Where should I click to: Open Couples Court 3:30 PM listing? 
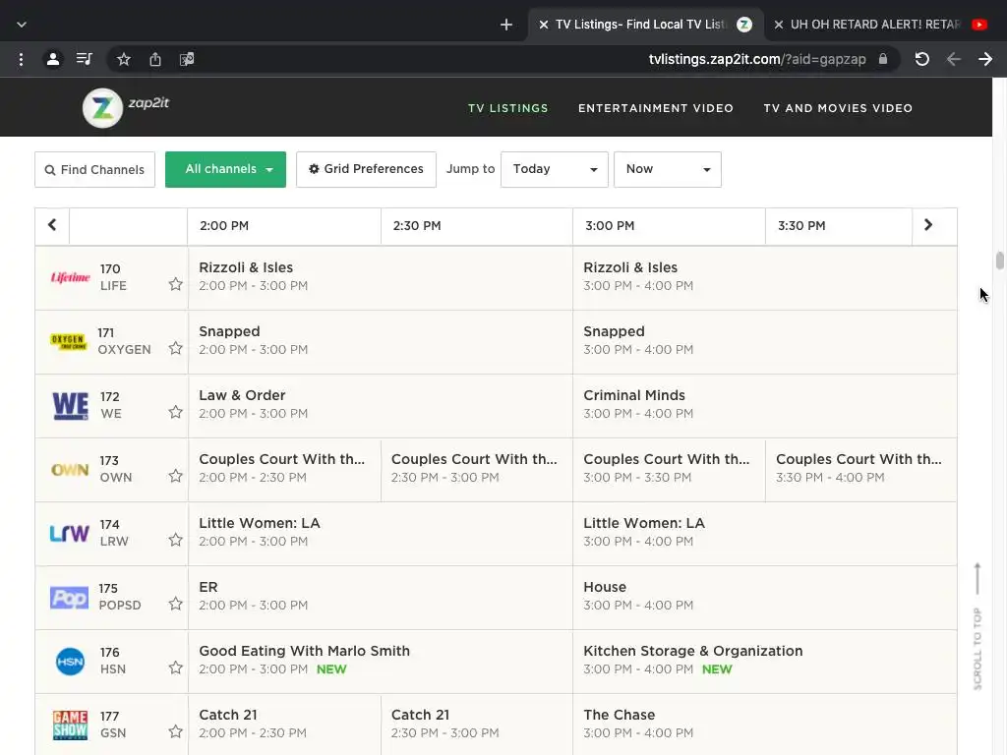point(861,469)
